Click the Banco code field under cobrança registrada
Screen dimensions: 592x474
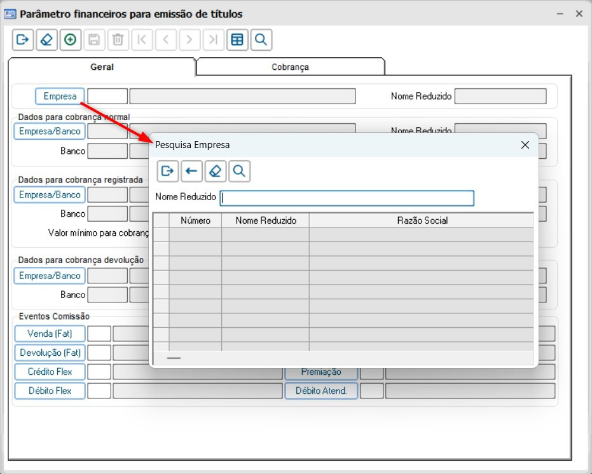tap(107, 213)
